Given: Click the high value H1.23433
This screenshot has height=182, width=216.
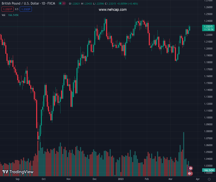Looking at the screenshot, I should point(86,4).
